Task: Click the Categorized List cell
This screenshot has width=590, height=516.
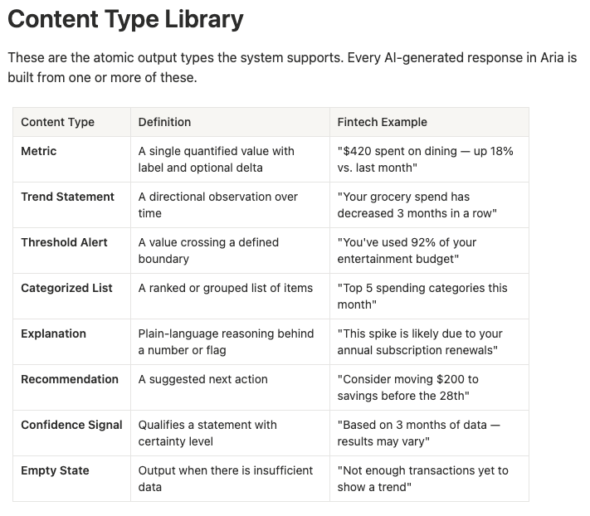Action: (x=72, y=296)
